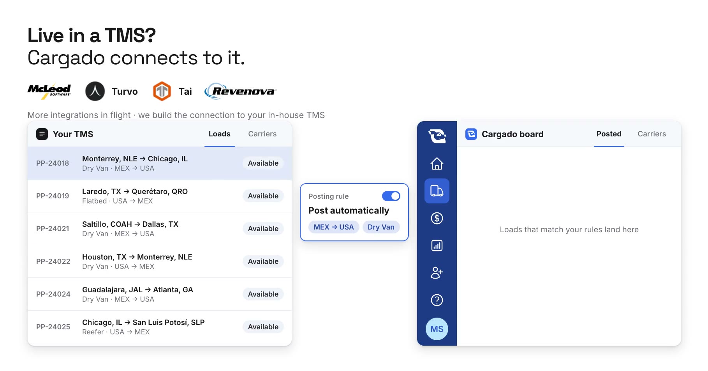Select load ID PP-24025
This screenshot has width=708, height=371.
53,327
